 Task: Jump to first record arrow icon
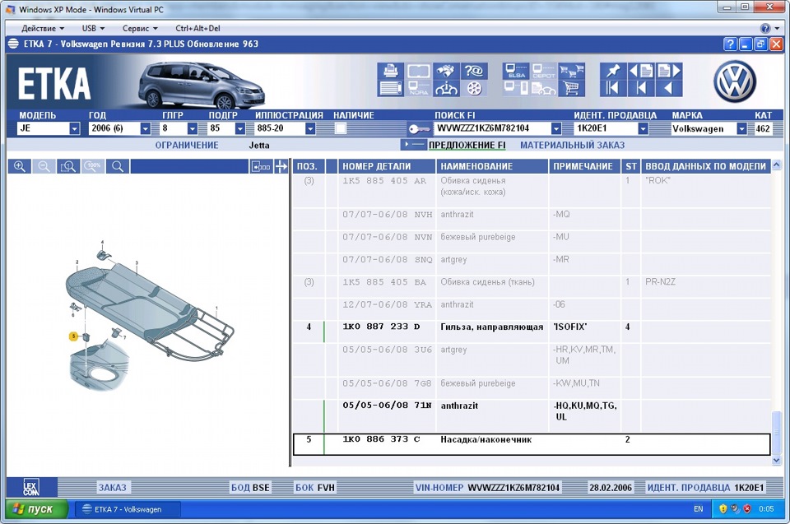[612, 88]
